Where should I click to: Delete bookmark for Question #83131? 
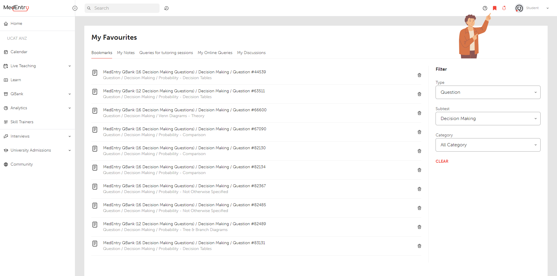point(419,246)
